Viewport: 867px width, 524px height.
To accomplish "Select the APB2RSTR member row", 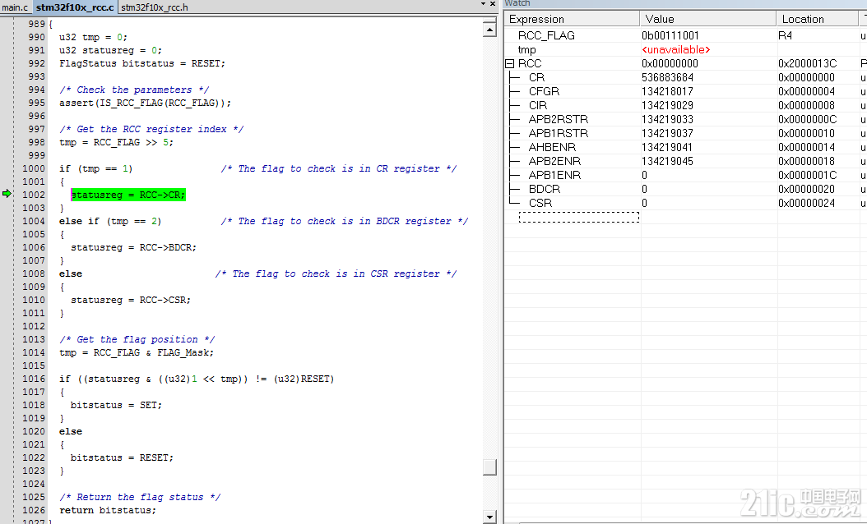I will pos(559,119).
